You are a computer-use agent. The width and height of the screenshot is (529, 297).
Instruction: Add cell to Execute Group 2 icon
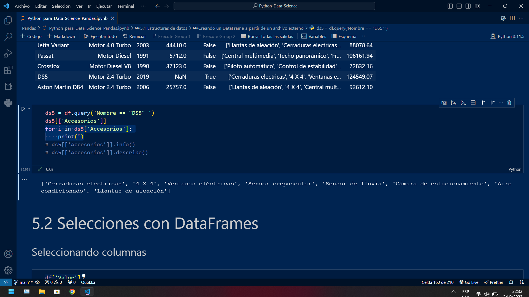pos(492,103)
